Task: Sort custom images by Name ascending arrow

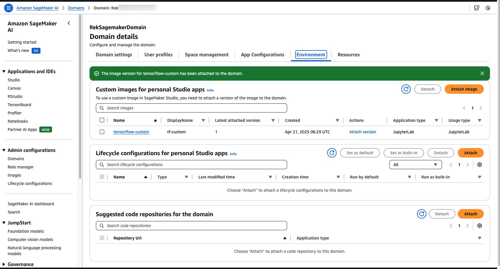Action: click(155, 120)
